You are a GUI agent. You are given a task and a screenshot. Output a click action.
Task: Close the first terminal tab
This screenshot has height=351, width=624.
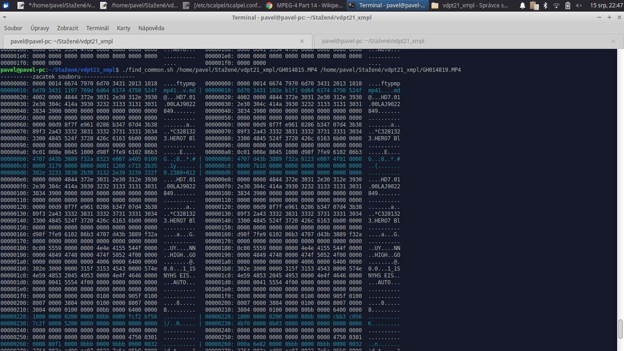302,41
